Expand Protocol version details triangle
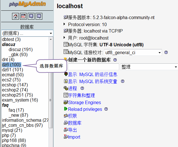The width and height of the screenshot is (178, 147). coord(64,24)
